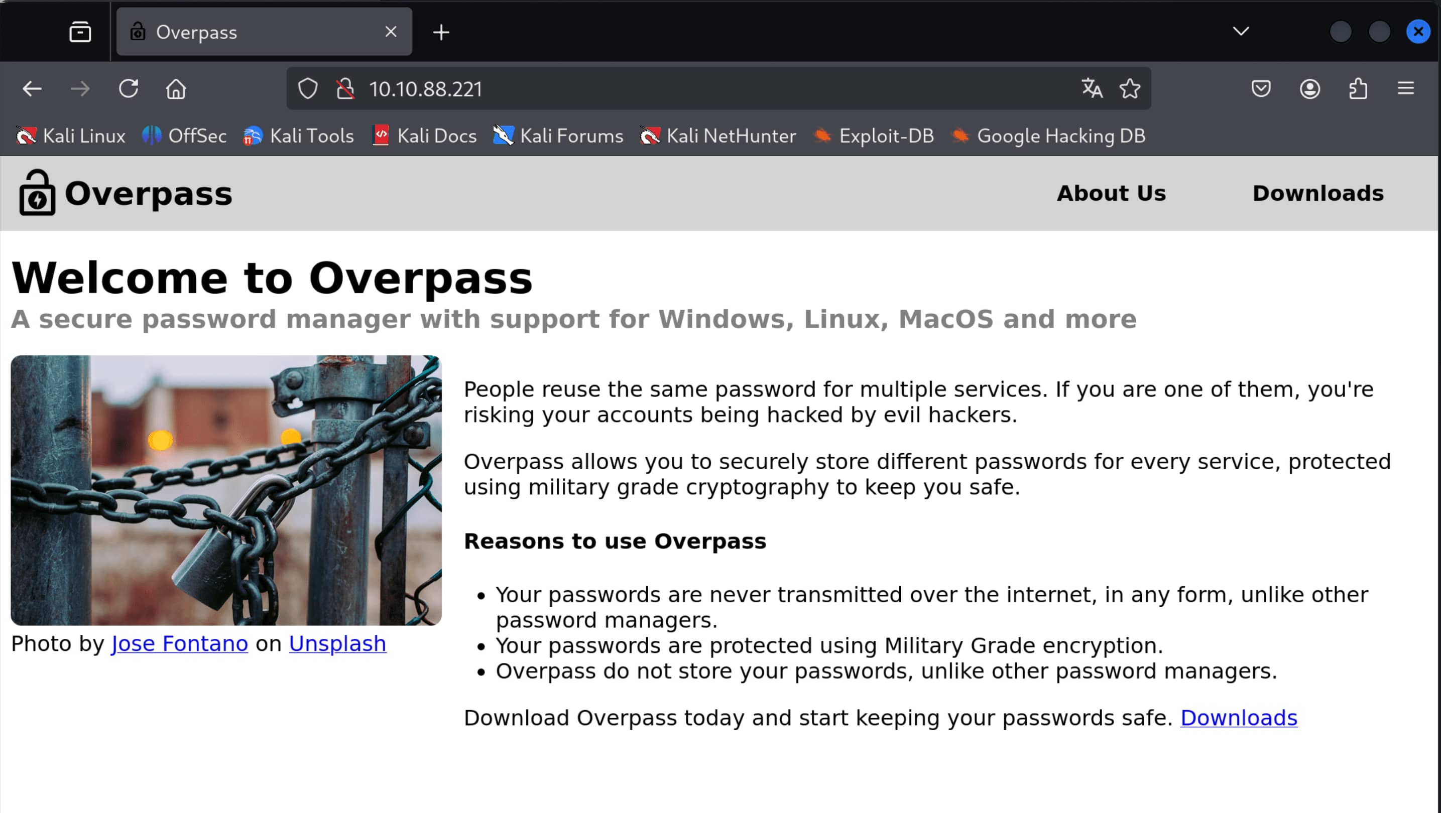Open the Firefox hamburger menu
The width and height of the screenshot is (1441, 813).
click(1405, 89)
